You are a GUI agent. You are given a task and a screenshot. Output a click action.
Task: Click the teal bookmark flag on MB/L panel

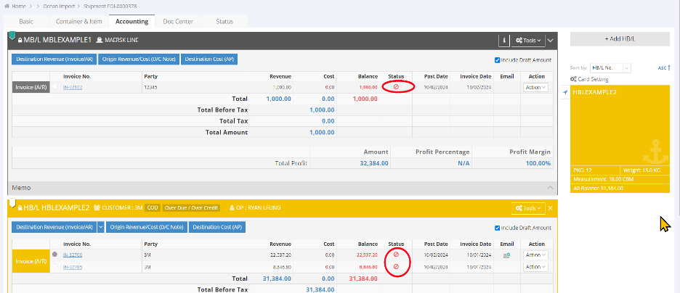pos(12,33)
